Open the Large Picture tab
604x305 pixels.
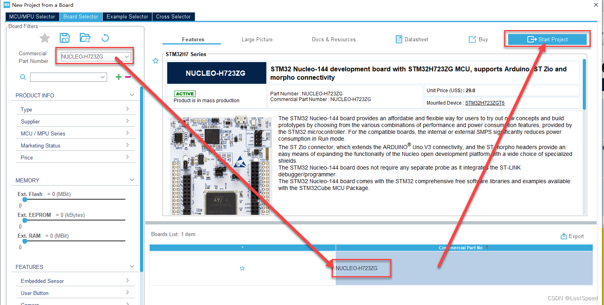click(x=257, y=39)
